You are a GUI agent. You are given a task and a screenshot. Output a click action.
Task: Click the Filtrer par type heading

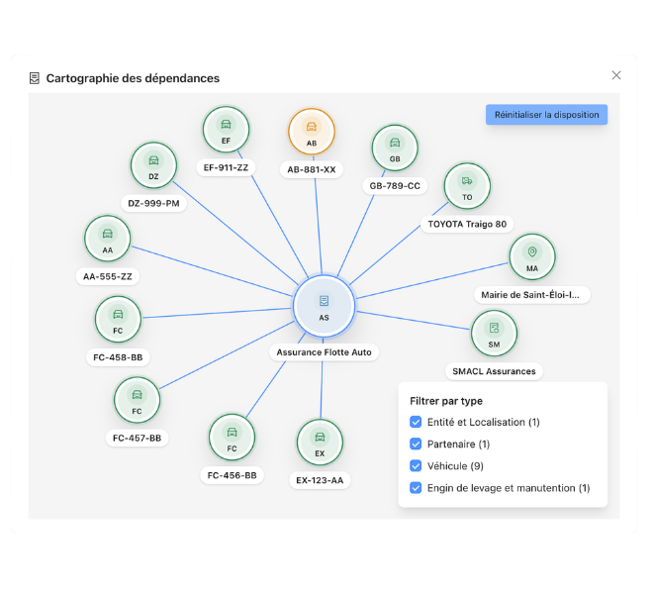click(446, 401)
